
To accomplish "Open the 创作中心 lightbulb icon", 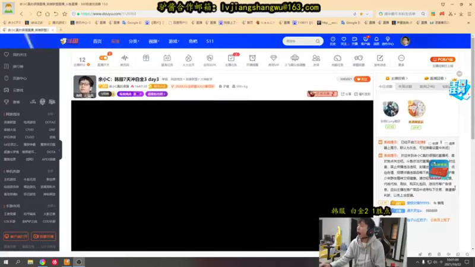I will click(388, 41).
